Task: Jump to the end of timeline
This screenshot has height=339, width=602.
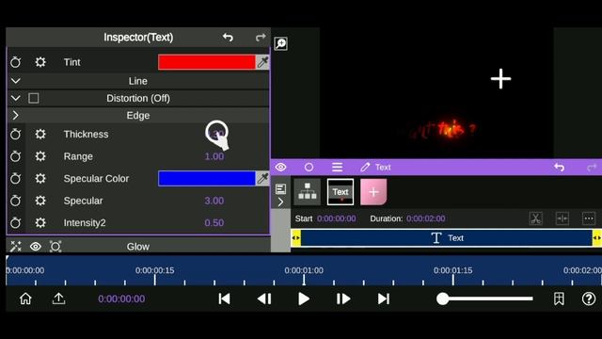Action: (384, 299)
